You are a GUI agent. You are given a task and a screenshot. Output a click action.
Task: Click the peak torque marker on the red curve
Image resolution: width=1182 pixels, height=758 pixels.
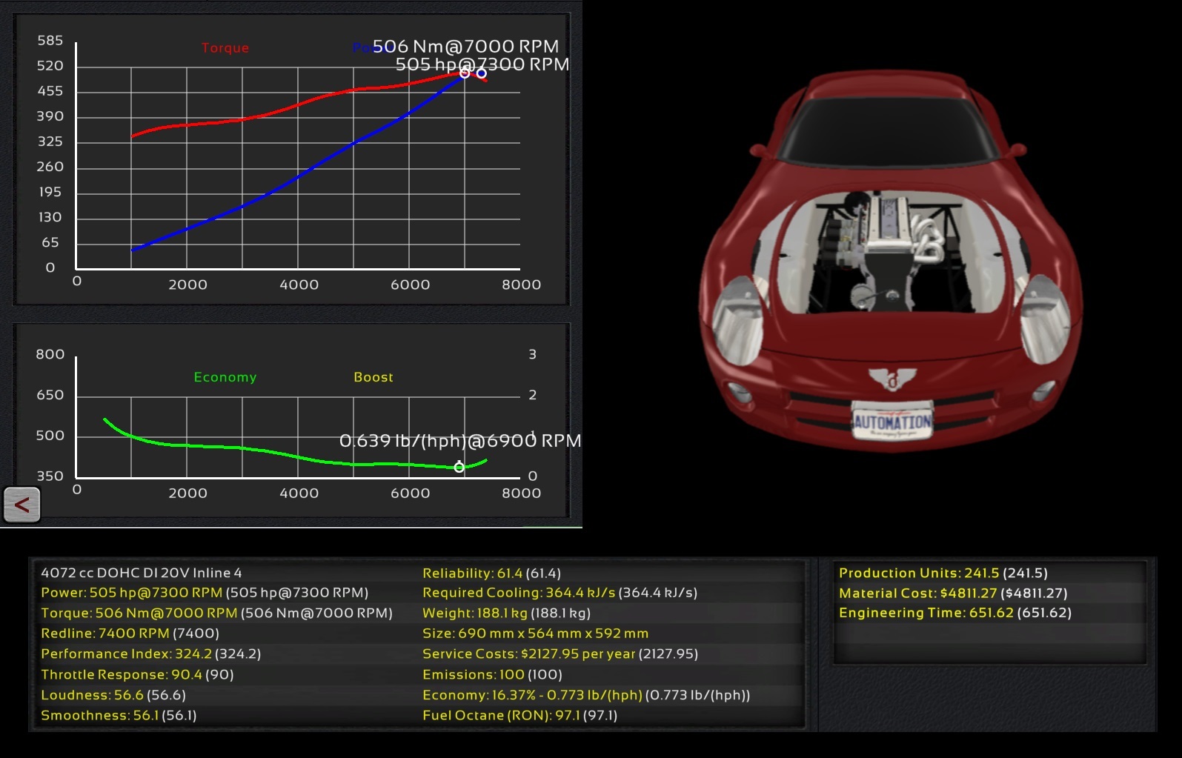pyautogui.click(x=465, y=73)
